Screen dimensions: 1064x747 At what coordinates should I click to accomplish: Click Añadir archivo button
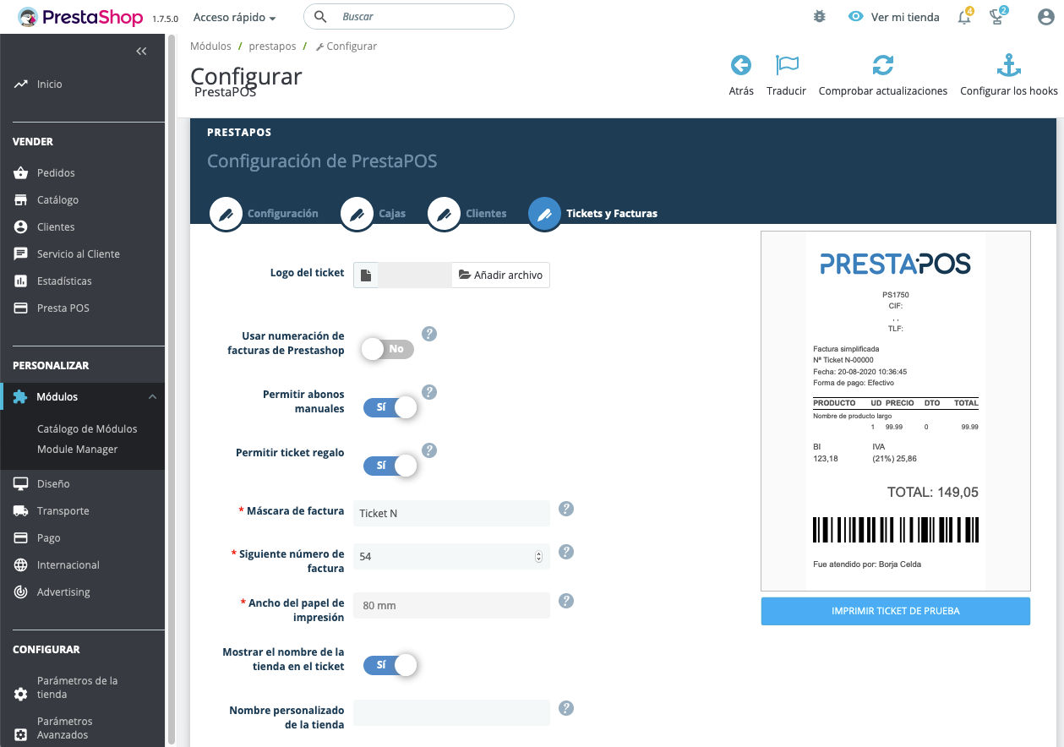[501, 275]
